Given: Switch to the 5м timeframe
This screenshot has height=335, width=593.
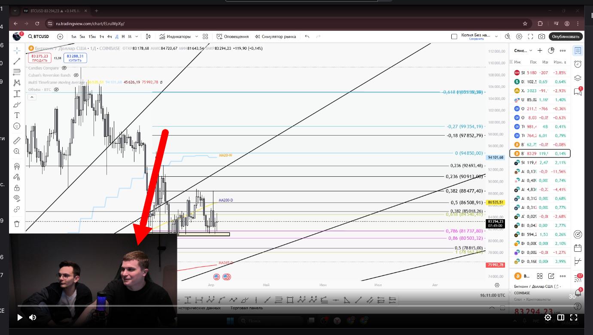Looking at the screenshot, I should (x=82, y=36).
